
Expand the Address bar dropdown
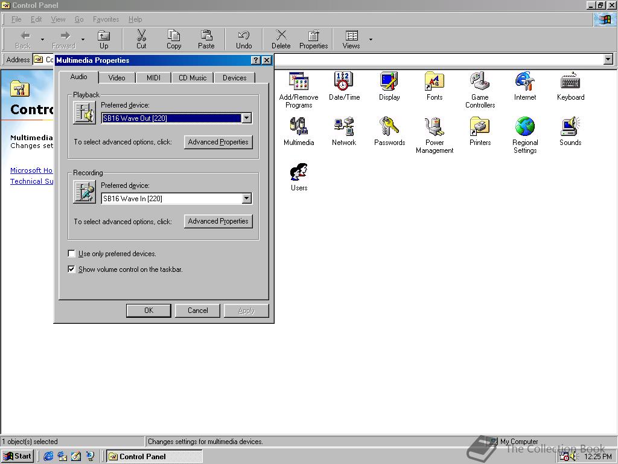608,60
